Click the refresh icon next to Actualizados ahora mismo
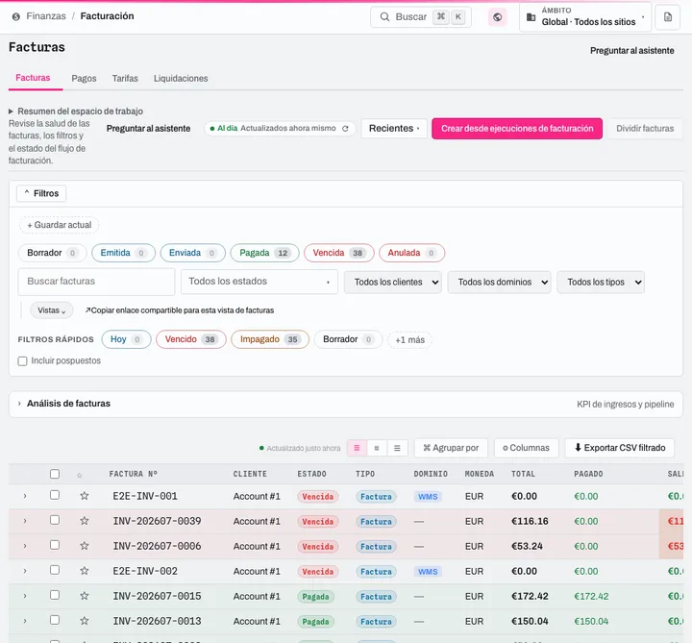 click(346, 129)
